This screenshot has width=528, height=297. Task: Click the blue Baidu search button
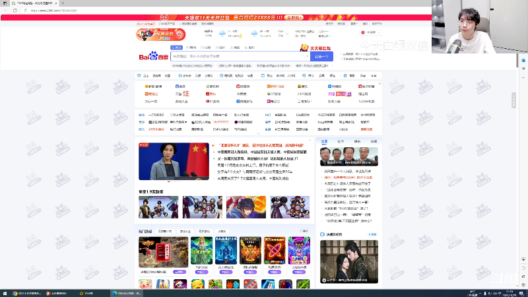[x=321, y=56]
